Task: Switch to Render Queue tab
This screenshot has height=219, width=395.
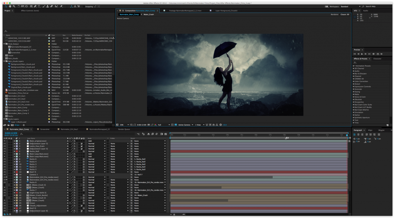Action: 124,129
